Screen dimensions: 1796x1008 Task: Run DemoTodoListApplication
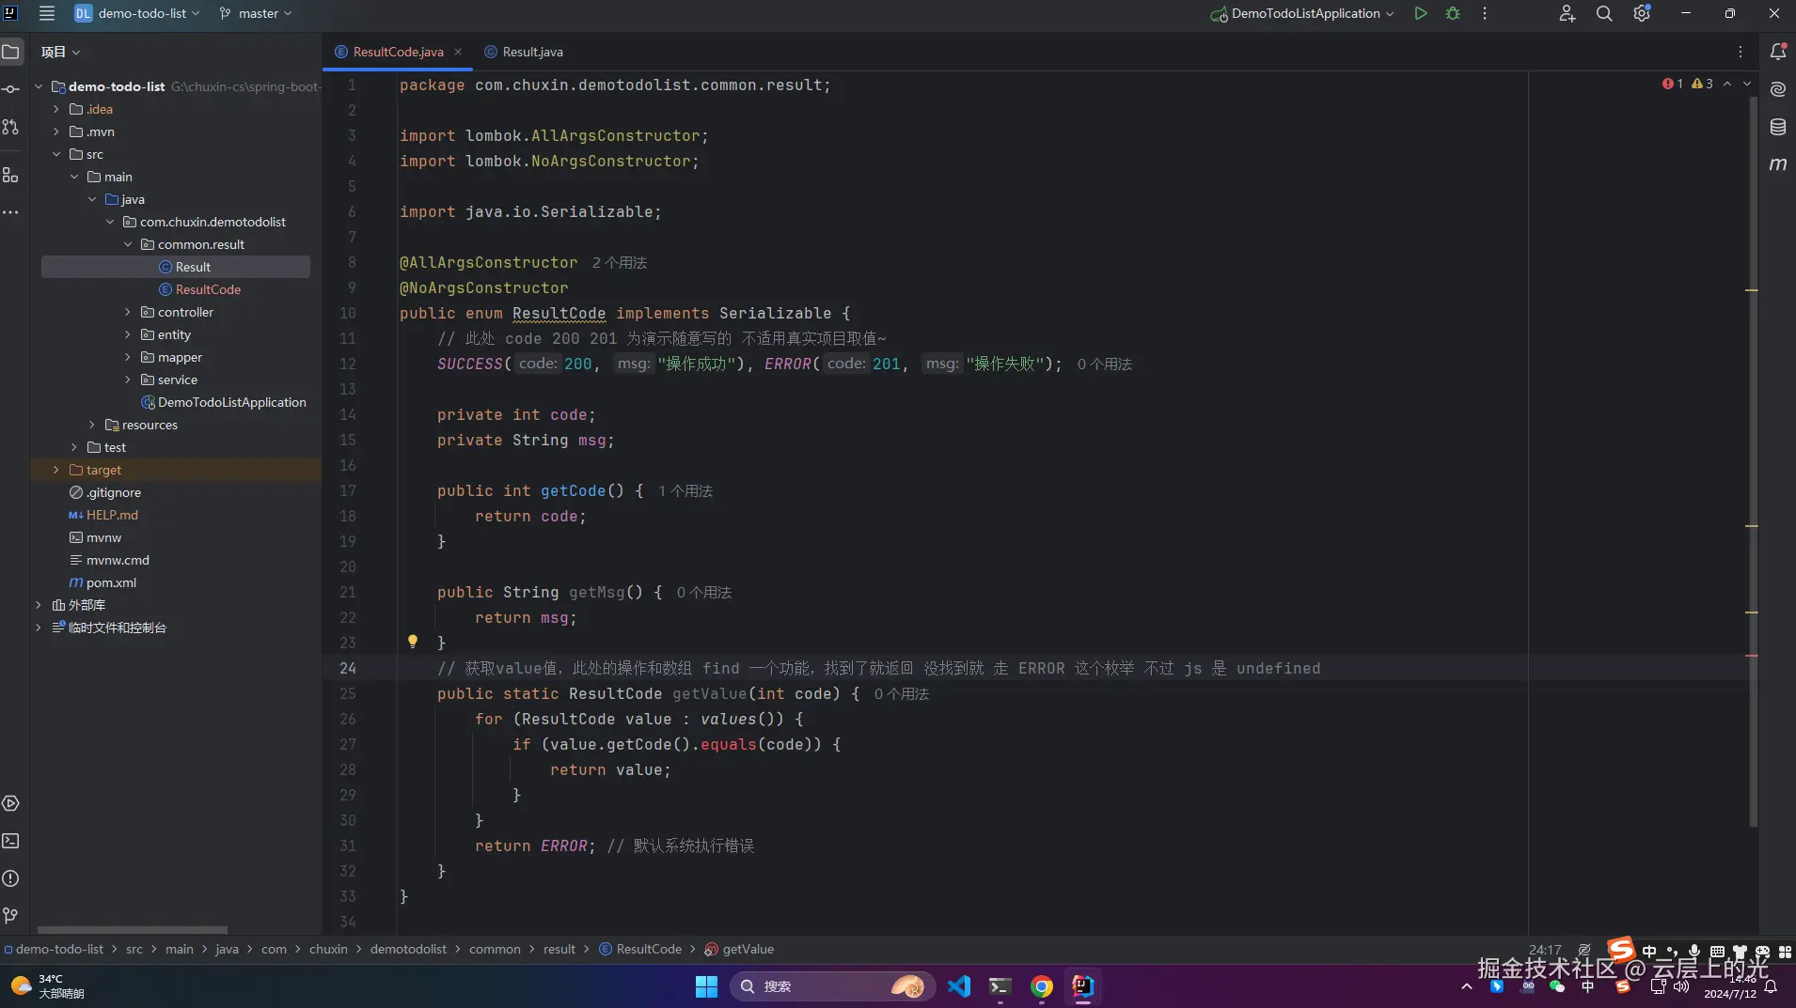click(x=1421, y=13)
